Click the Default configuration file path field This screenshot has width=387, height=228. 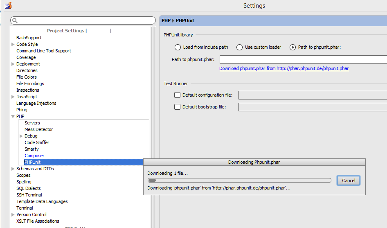pyautogui.click(x=313, y=95)
